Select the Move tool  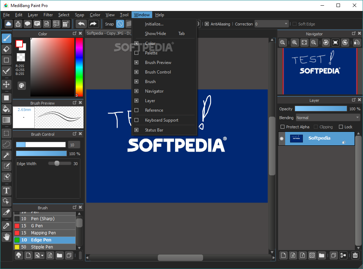[x=6, y=84]
